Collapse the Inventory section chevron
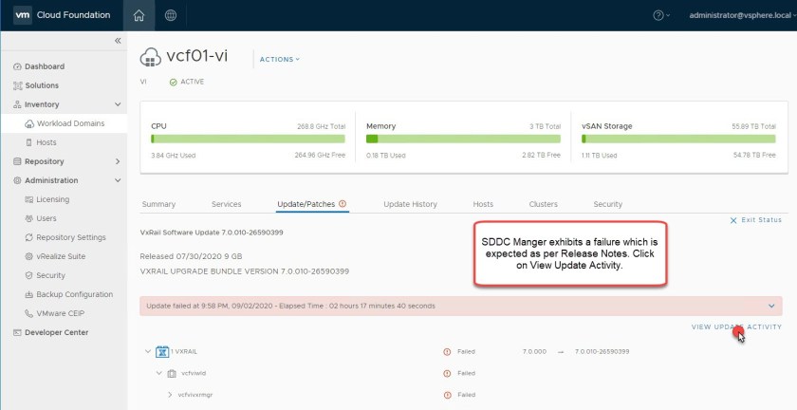797x410 pixels. pos(118,104)
